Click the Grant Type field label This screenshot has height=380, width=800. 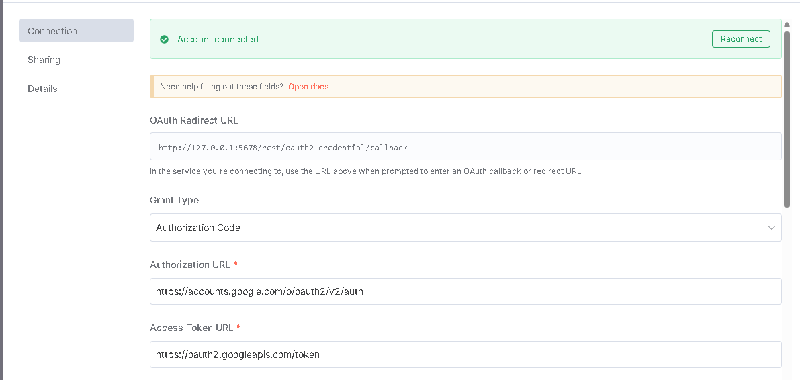coord(174,201)
